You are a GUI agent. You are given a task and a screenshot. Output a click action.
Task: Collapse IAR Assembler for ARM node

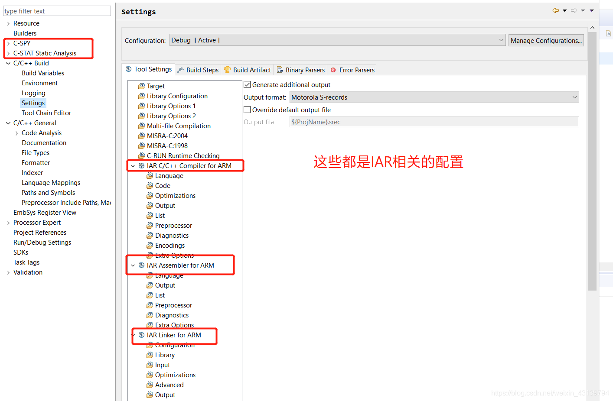(133, 265)
